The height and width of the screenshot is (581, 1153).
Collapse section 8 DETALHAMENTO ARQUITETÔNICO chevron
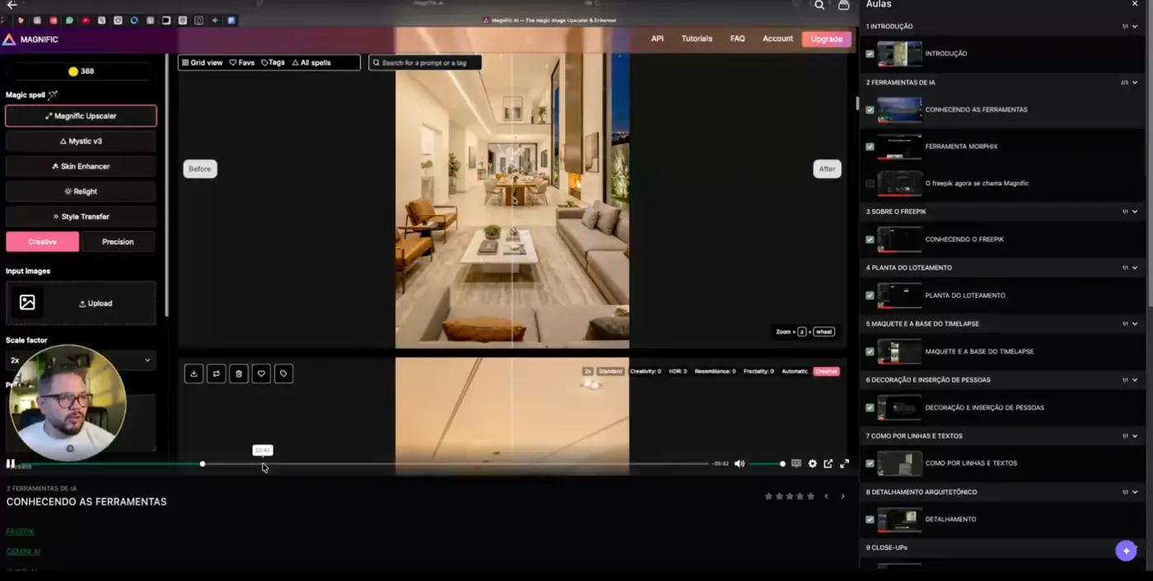coord(1135,492)
